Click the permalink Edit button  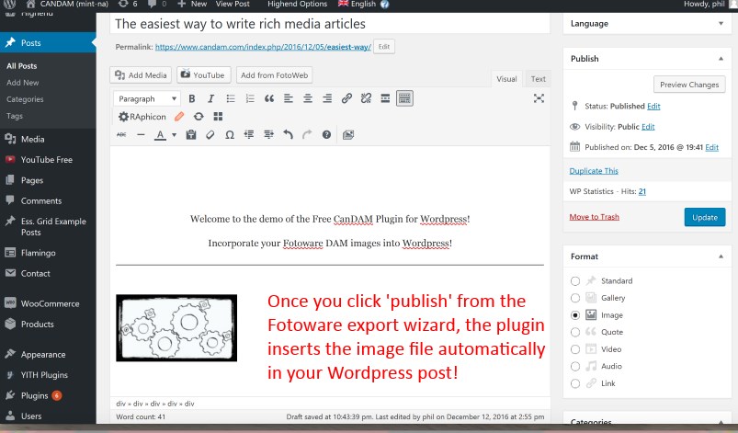point(384,47)
